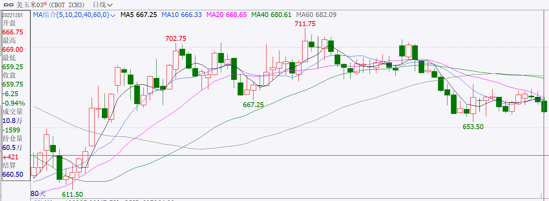Click settlement value 660.50
The image size is (549, 201).
coord(13,175)
